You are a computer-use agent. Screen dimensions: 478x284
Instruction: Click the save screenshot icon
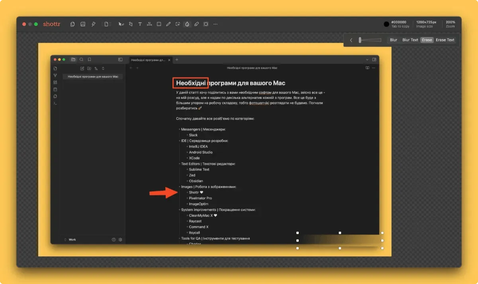coord(83,24)
